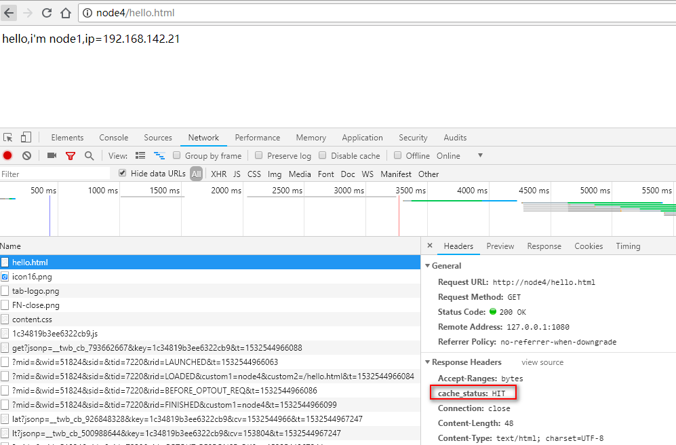Go back with the browser back arrow
The width and height of the screenshot is (676, 445).
click(x=9, y=13)
